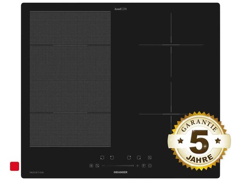Select the rear-left cooking zone icon
Image resolution: width=241 pixels, height=181 pixels.
112,157
